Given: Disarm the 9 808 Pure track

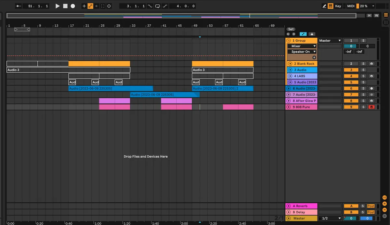Looking at the screenshot, I should click(371, 107).
